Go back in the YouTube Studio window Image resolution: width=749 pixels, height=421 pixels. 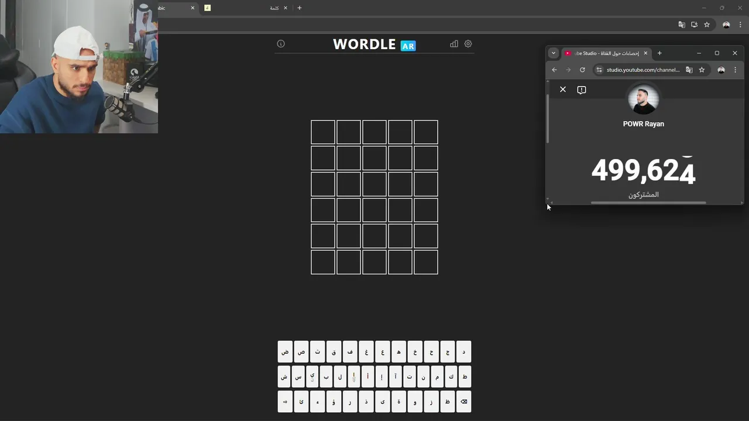(x=555, y=70)
